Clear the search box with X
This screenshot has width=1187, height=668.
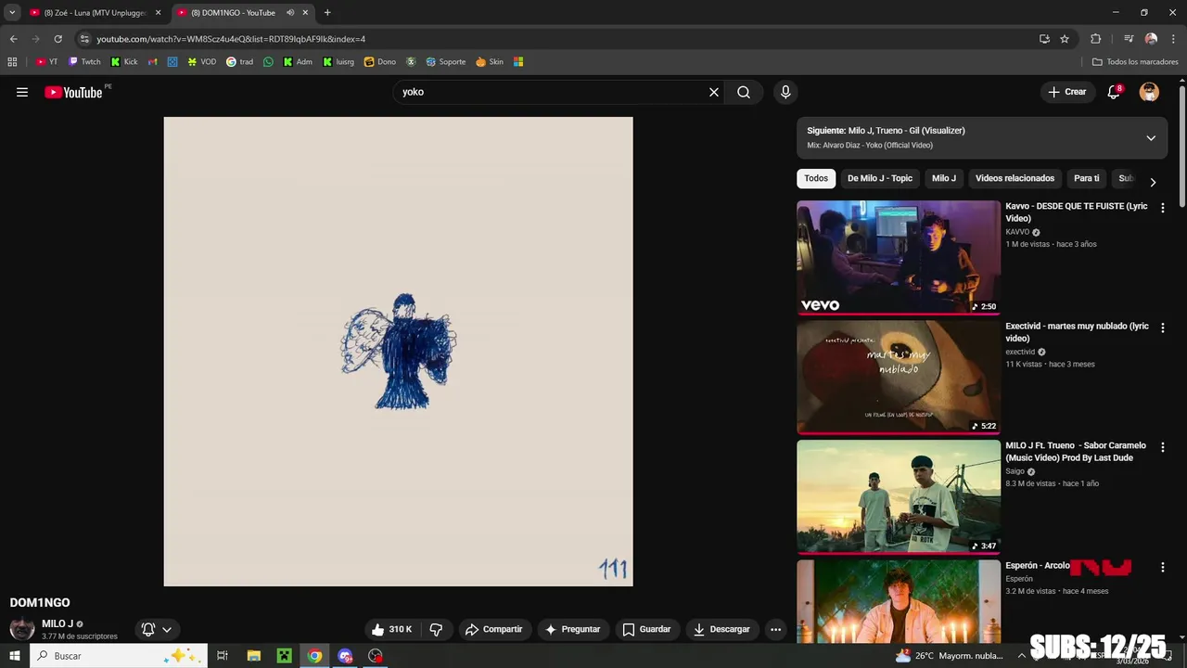[x=714, y=92]
